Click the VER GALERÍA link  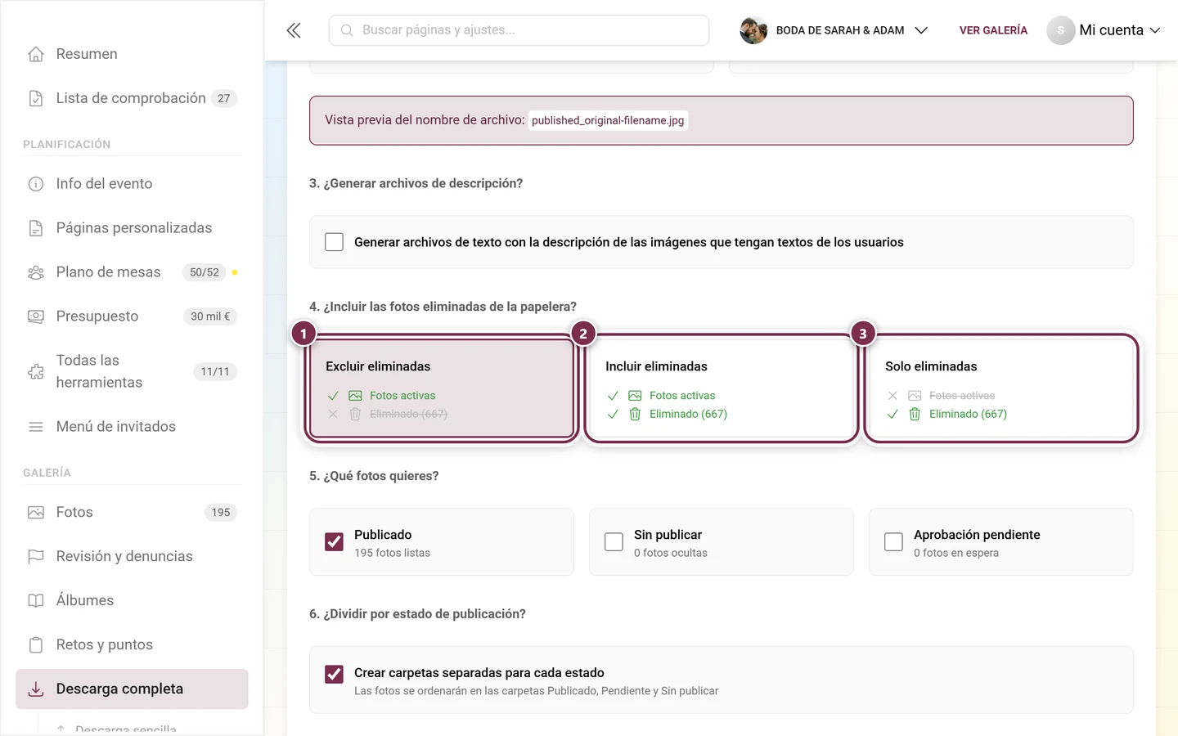(993, 30)
